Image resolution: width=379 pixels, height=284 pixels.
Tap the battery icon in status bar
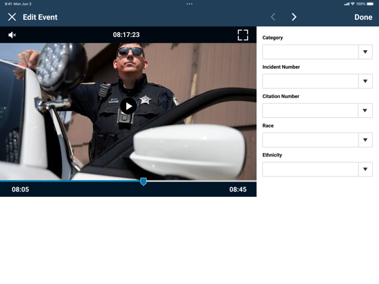[370, 4]
